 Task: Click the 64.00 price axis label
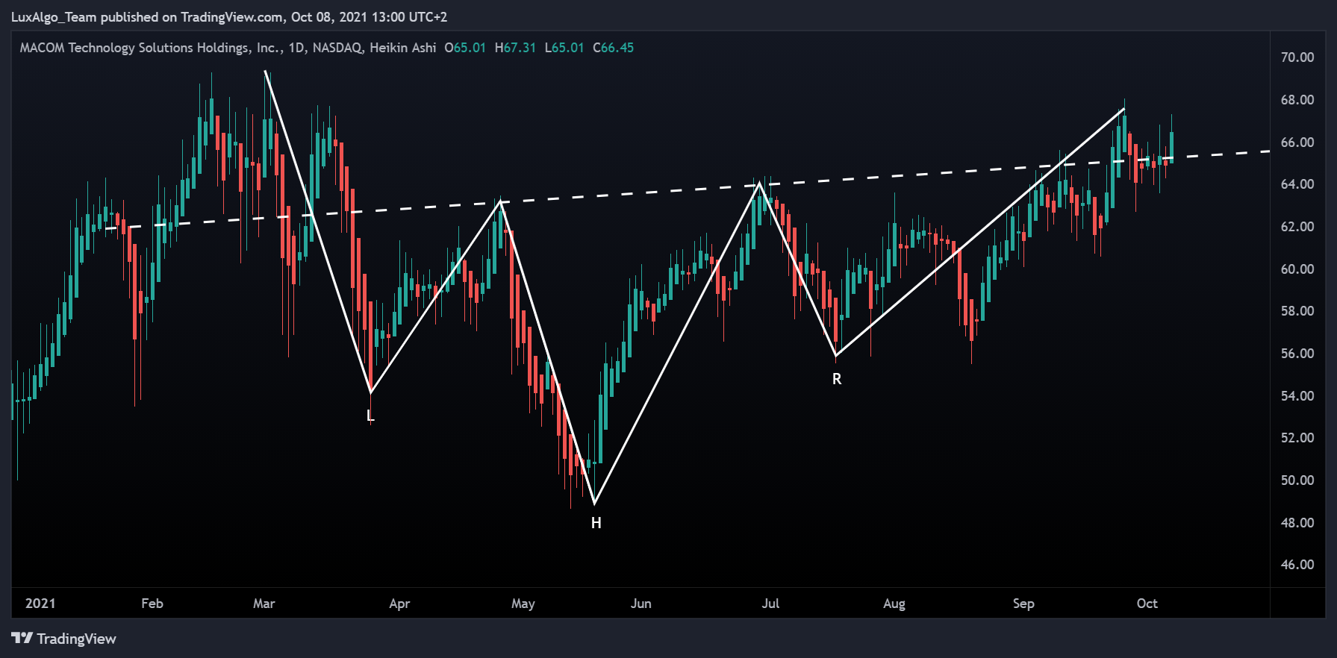[1297, 184]
